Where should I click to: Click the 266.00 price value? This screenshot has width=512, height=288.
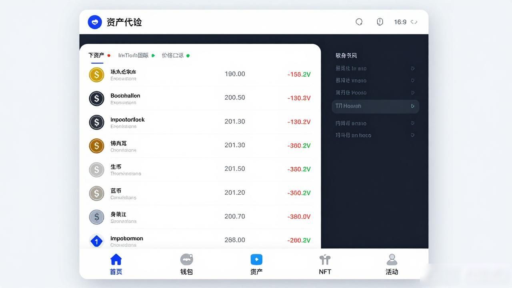coord(235,240)
